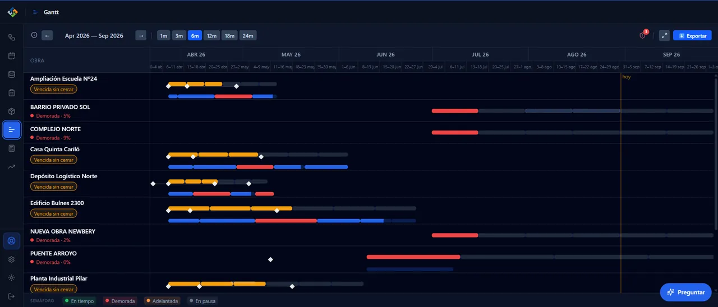This screenshot has width=718, height=307.
Task: Click the JUN 26 month header
Action: click(385, 54)
